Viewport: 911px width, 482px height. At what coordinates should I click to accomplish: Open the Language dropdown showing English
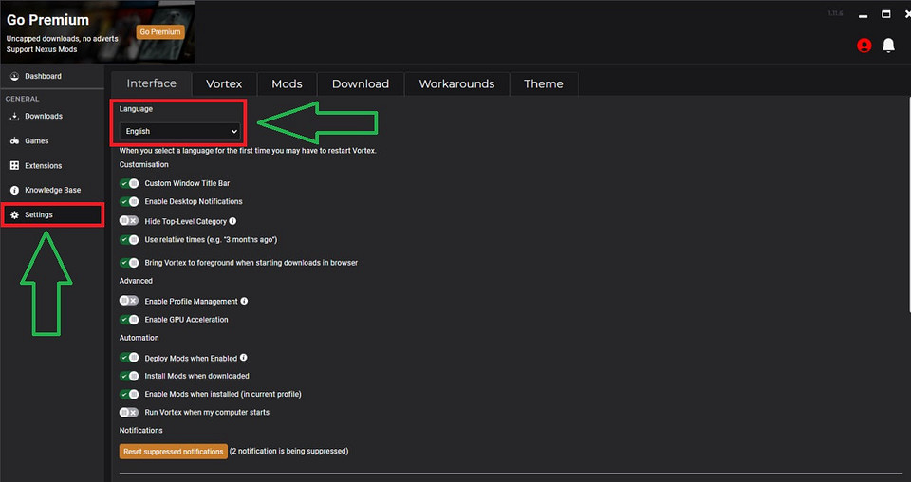tap(179, 131)
